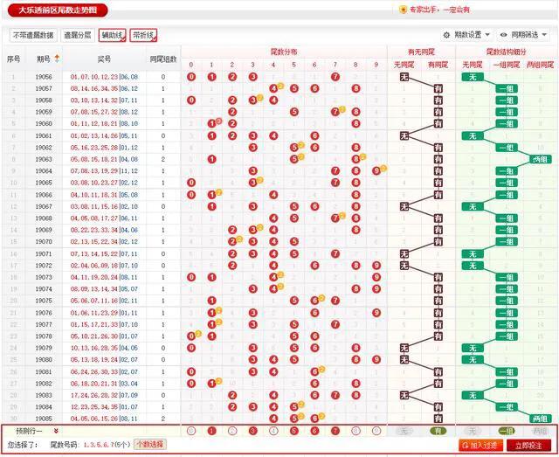The width and height of the screenshot is (559, 457).
Task: Click prize numbers 01,07,10,12,23|06,08
Action: click(104, 77)
